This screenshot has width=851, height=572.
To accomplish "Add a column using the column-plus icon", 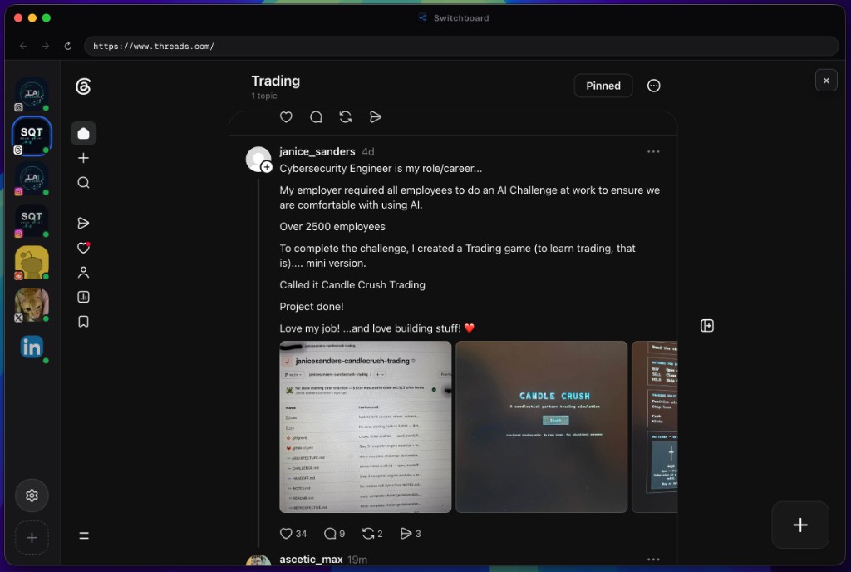I will [x=706, y=326].
